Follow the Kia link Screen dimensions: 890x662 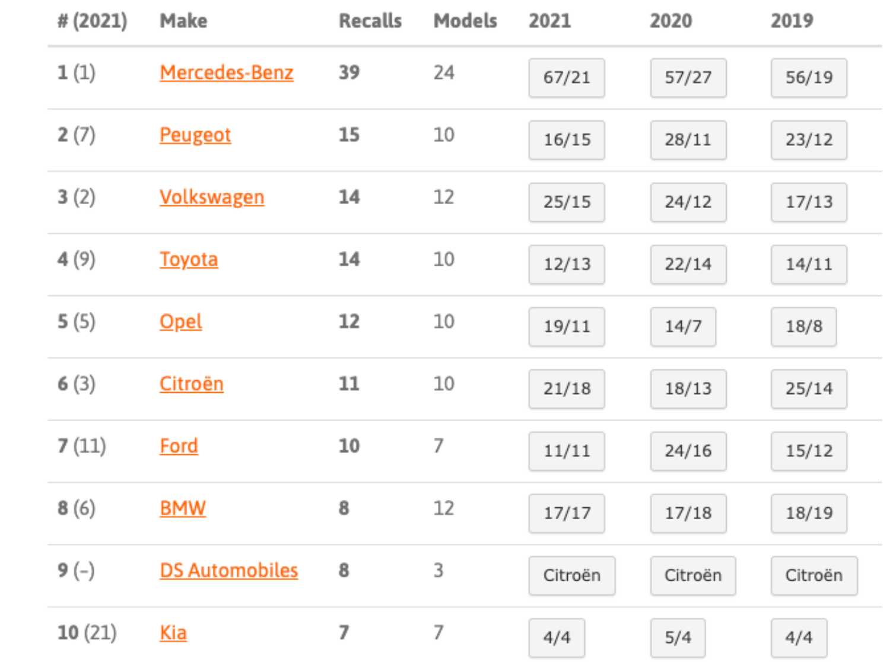click(173, 634)
